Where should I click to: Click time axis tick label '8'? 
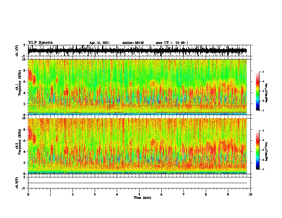(x=206, y=194)
